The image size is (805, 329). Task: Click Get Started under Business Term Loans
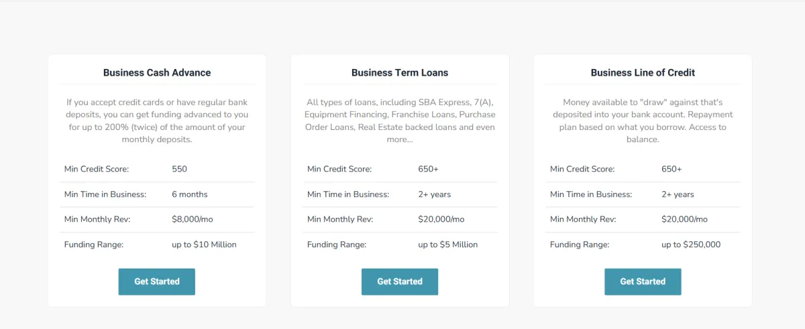(x=399, y=281)
